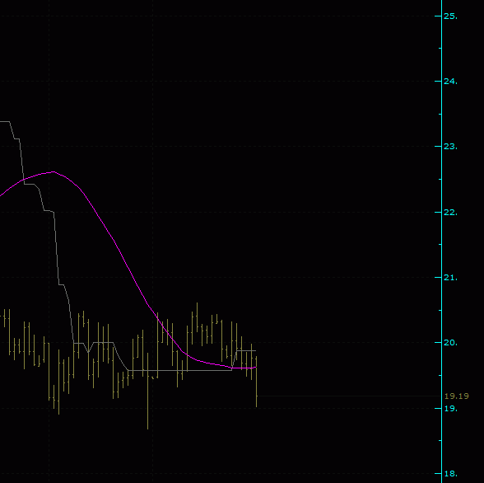
Task: Click the 19 price axis label
Action: click(x=450, y=408)
